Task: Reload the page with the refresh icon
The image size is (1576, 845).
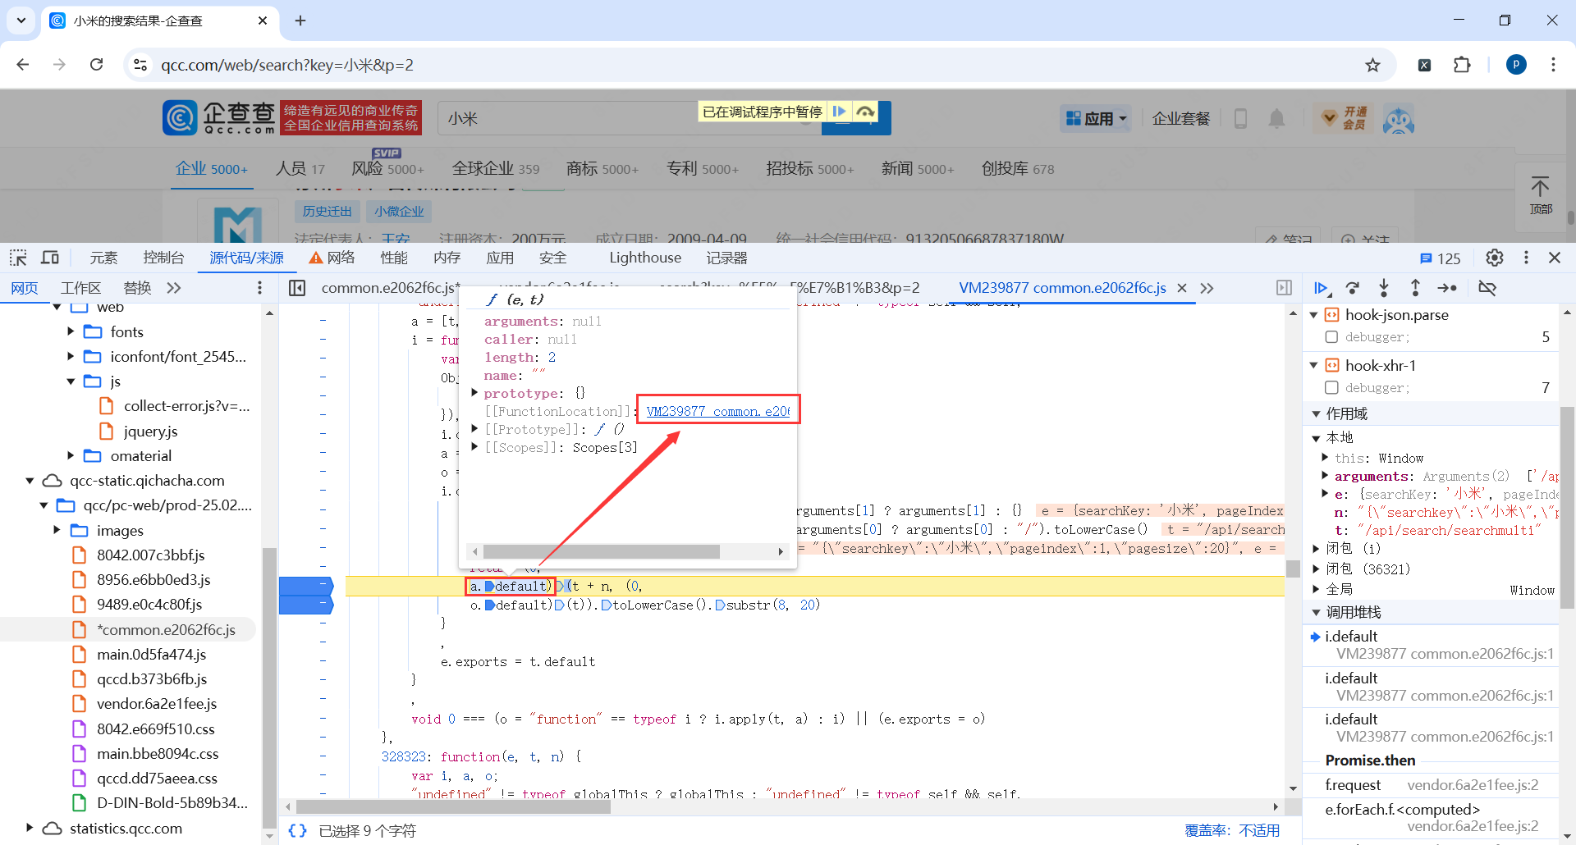Action: 97,65
